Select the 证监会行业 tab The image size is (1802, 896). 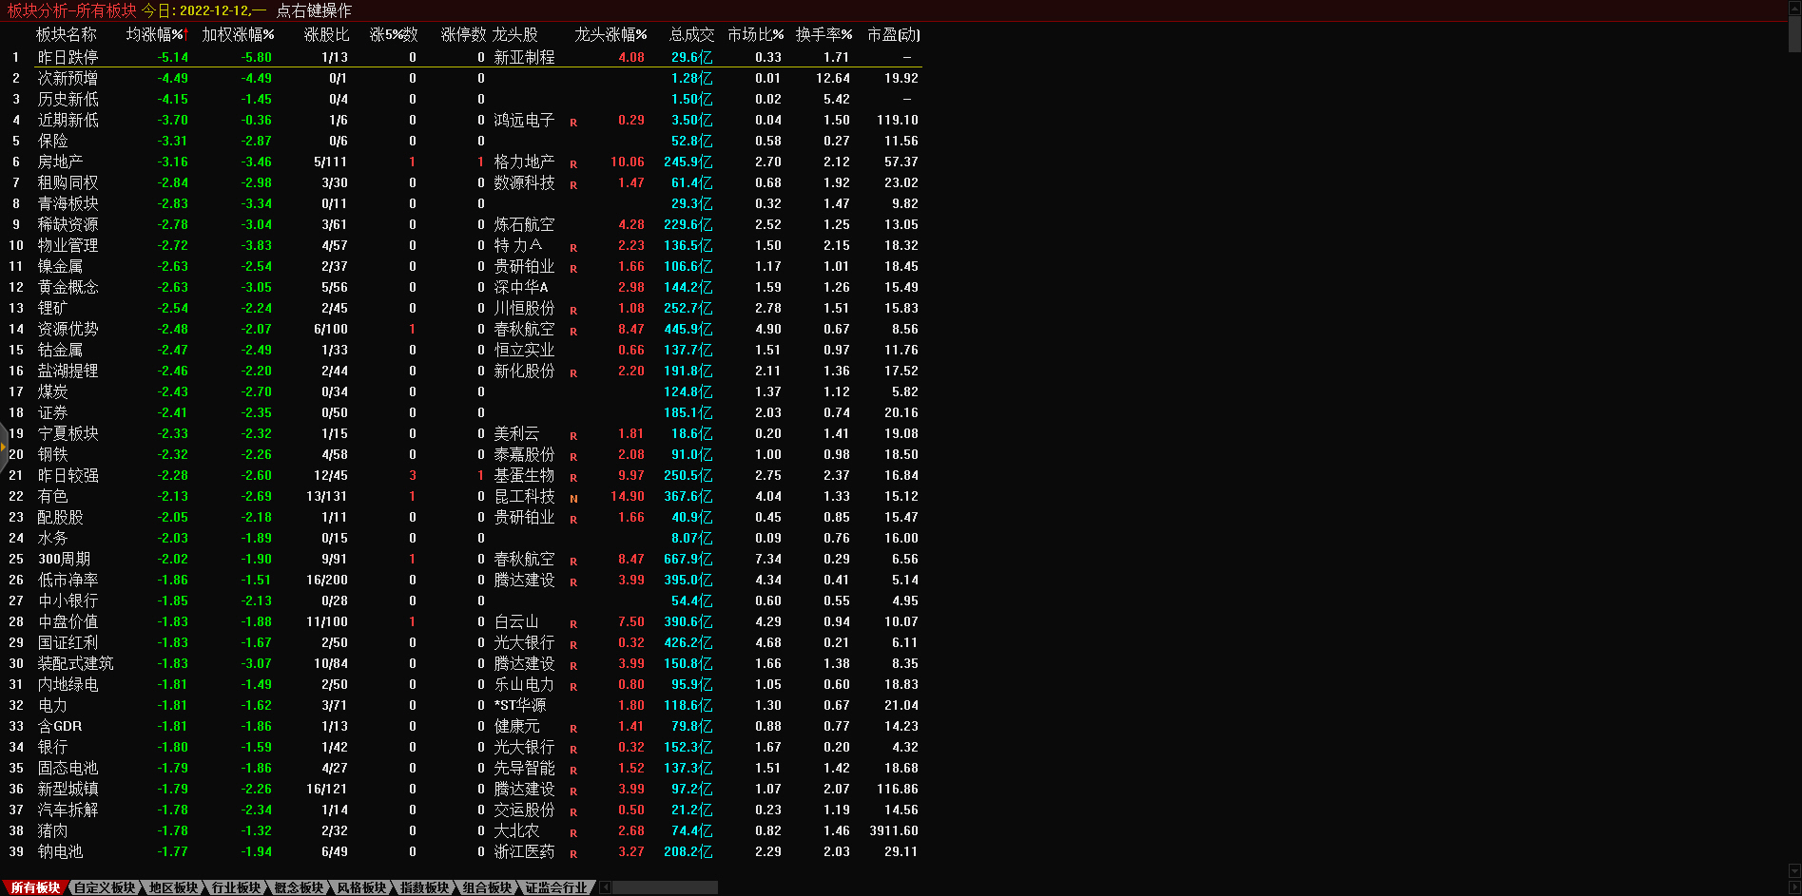tap(556, 887)
